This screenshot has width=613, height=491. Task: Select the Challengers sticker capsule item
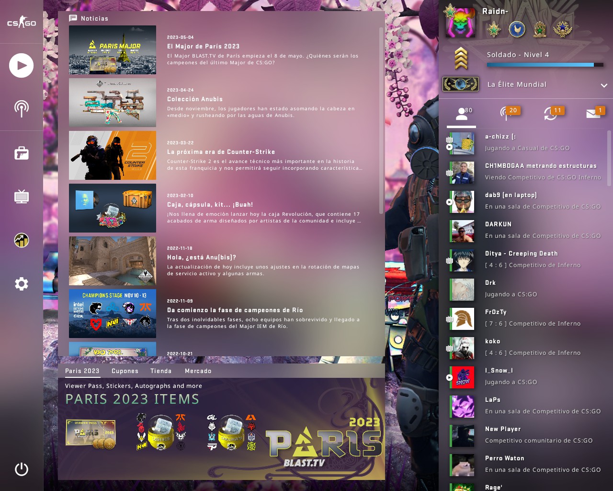point(232,433)
